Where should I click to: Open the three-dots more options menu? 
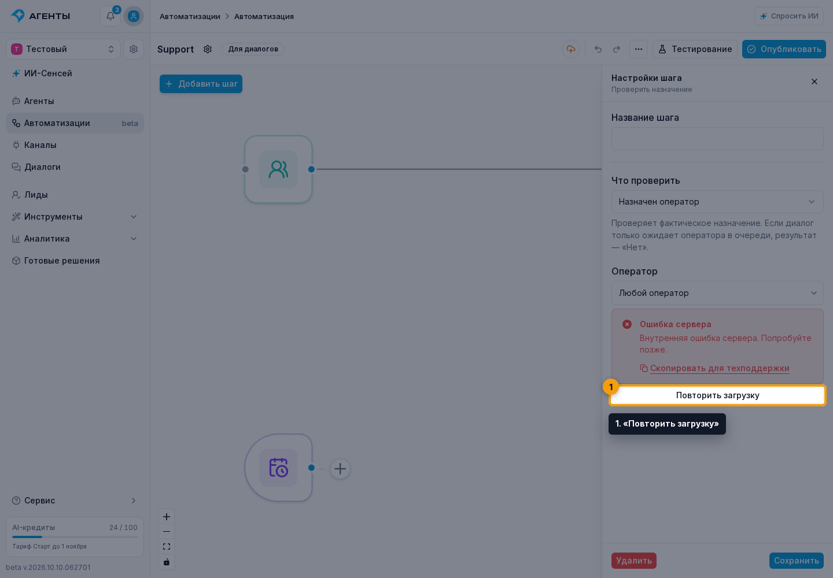(x=639, y=49)
